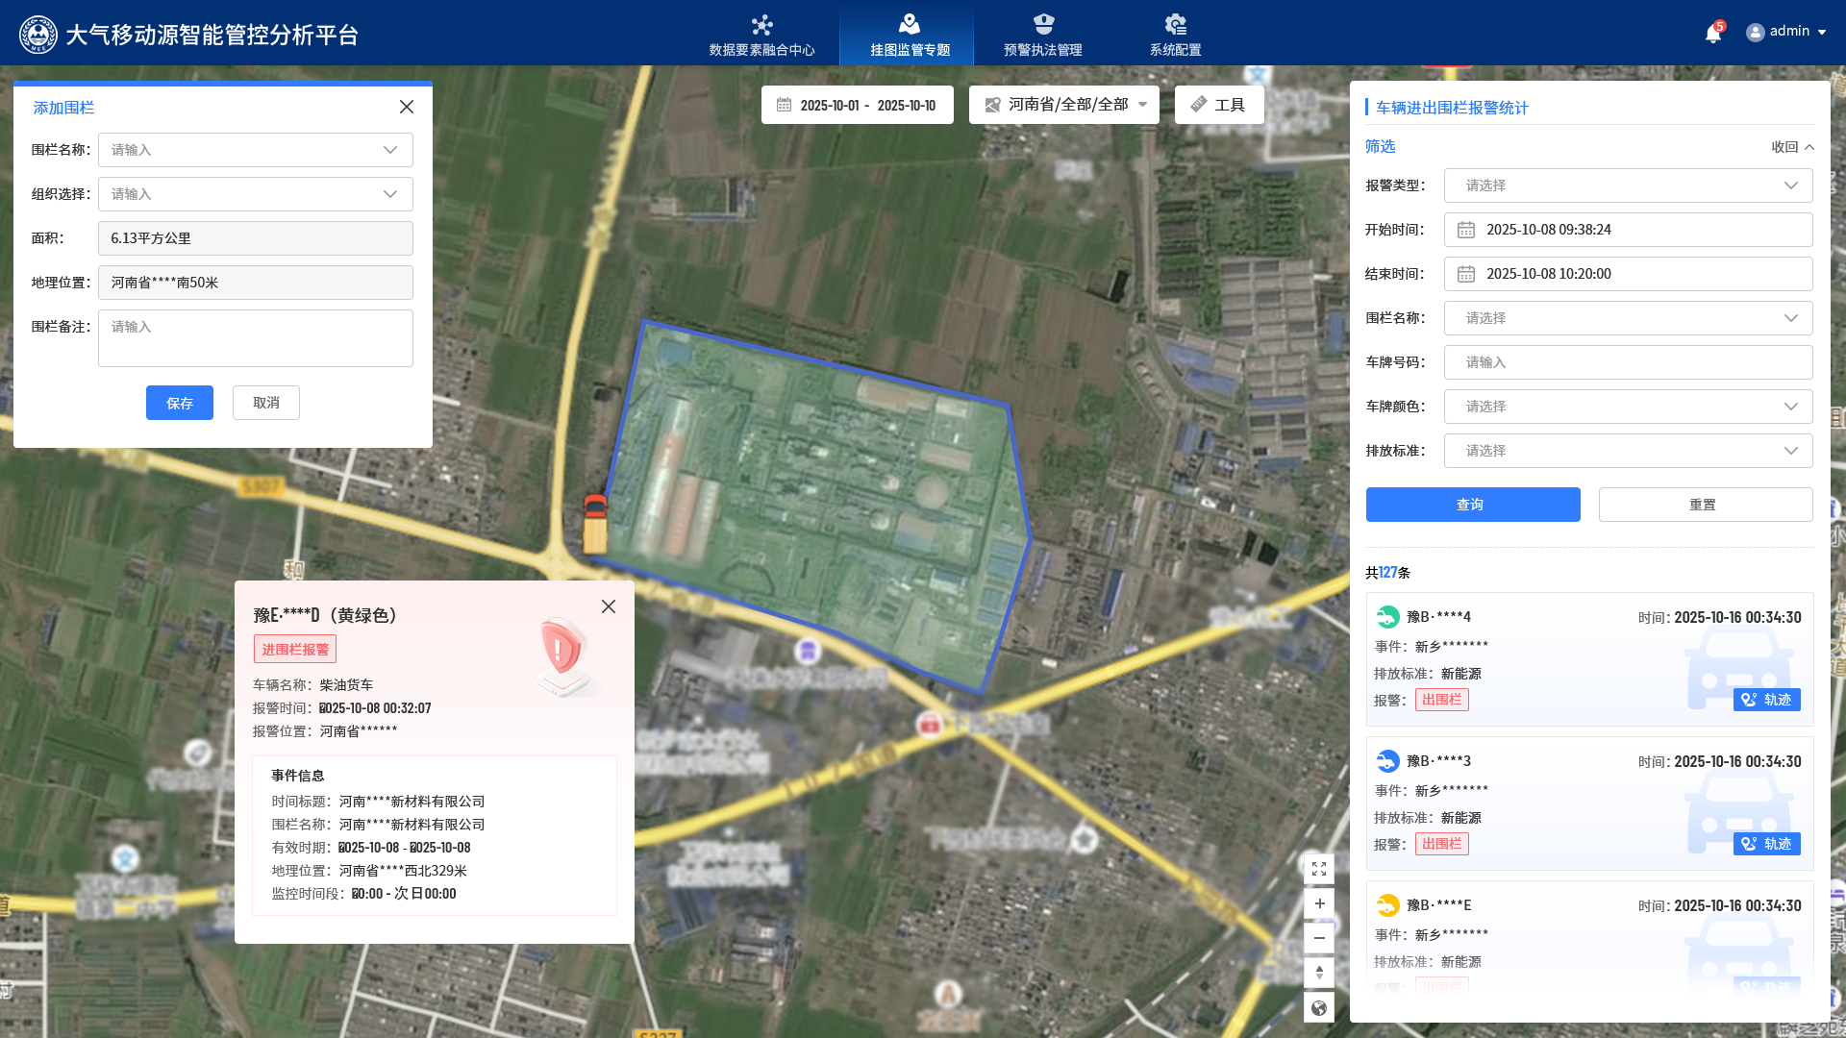The width and height of the screenshot is (1846, 1038).
Task: Close the vehicle alarm popup
Action: coord(609,606)
